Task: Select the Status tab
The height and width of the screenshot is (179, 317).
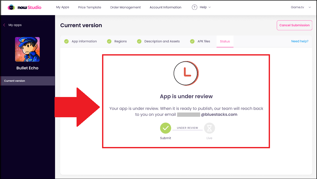Action: [x=225, y=41]
